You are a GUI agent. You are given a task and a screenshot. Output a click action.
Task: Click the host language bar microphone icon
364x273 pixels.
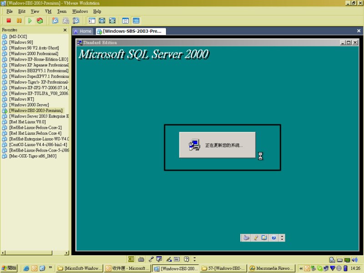[x=151, y=259]
